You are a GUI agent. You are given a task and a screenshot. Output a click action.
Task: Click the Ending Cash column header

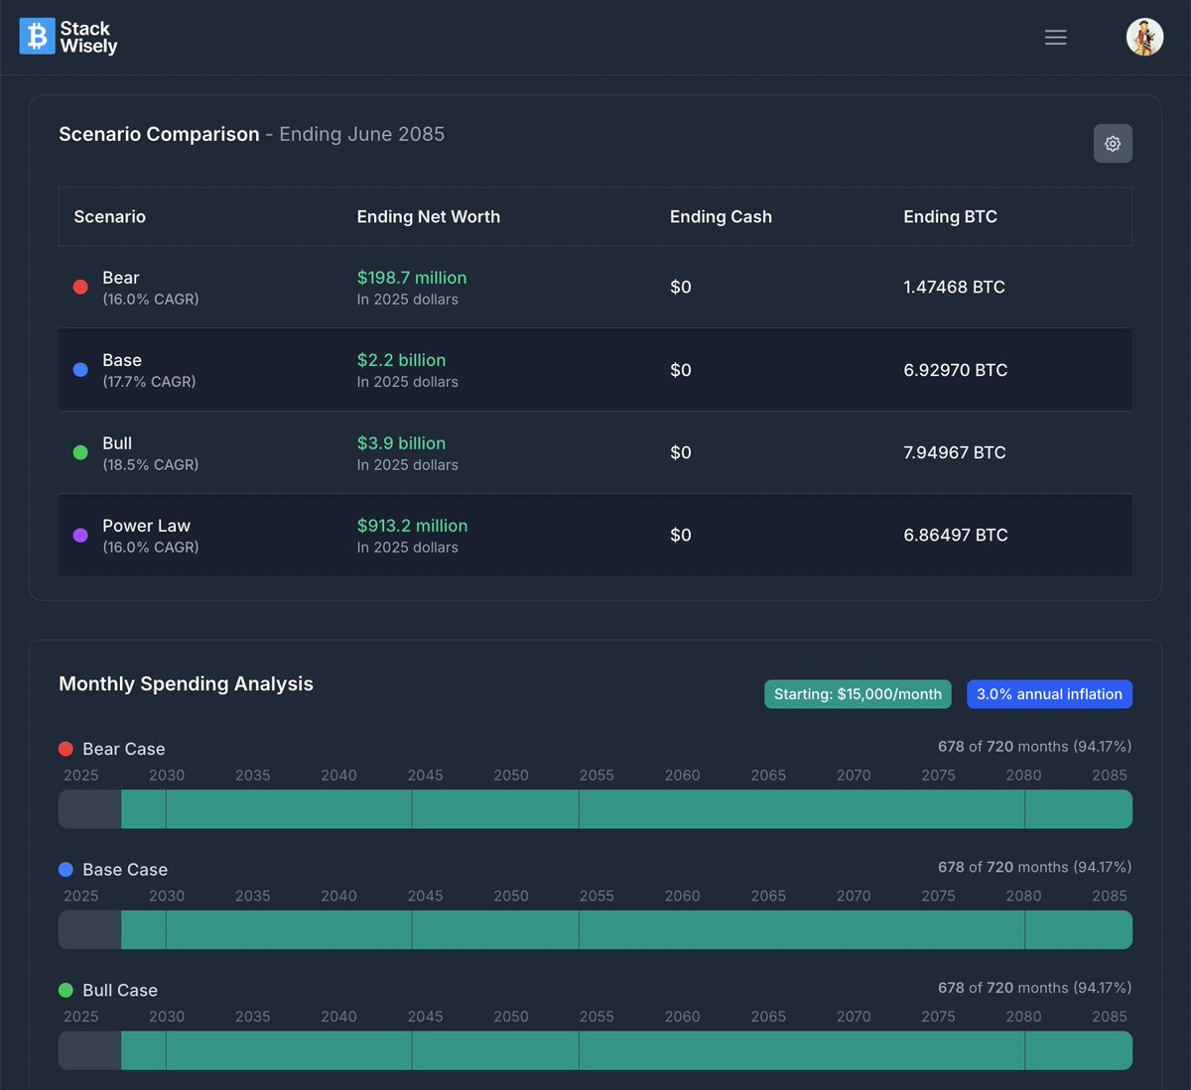pyautogui.click(x=721, y=217)
